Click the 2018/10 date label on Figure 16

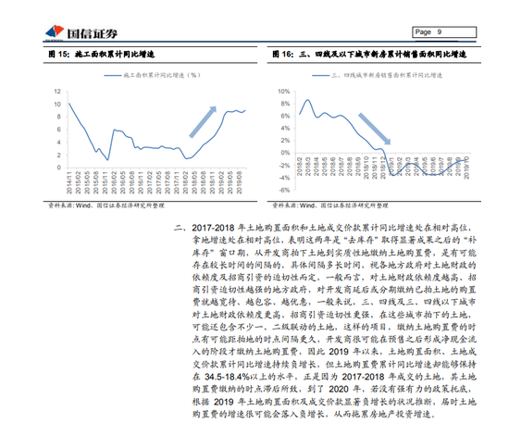pyautogui.click(x=366, y=168)
